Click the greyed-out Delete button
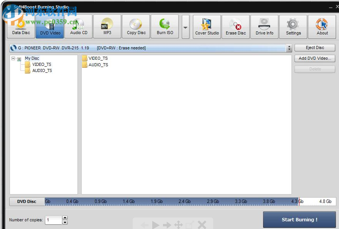Screen dimensions: 339x229 click(x=315, y=69)
